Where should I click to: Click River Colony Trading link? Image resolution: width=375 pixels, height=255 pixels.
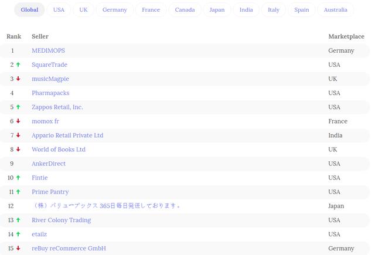tap(62, 220)
